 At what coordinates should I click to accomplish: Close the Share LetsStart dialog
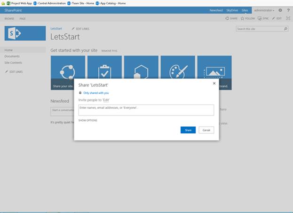214,84
